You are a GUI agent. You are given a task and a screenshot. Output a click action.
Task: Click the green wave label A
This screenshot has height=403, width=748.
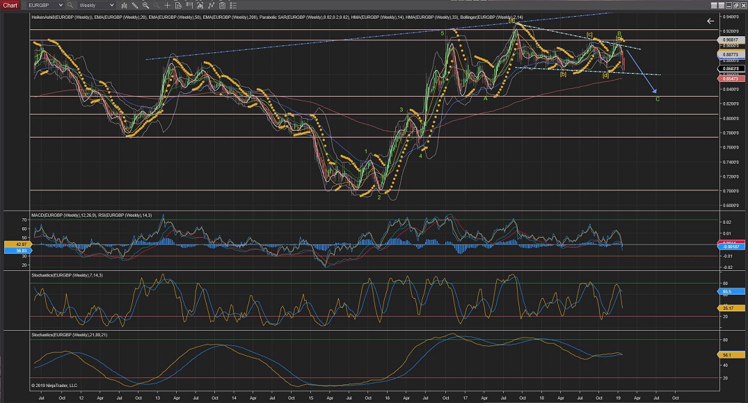tap(485, 99)
